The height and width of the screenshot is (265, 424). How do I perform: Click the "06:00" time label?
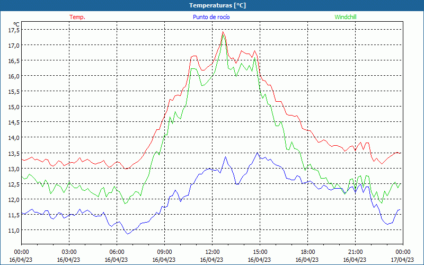117,252
